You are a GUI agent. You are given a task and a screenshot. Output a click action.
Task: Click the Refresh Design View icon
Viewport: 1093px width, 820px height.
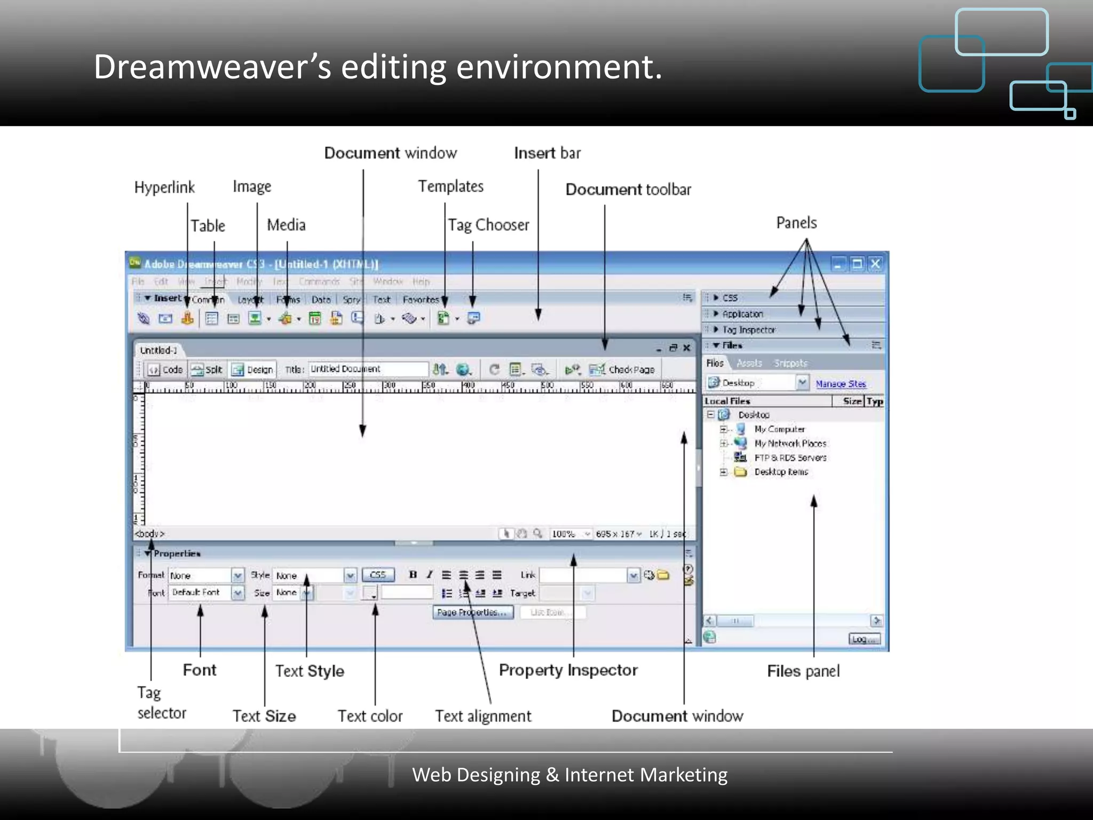point(494,369)
